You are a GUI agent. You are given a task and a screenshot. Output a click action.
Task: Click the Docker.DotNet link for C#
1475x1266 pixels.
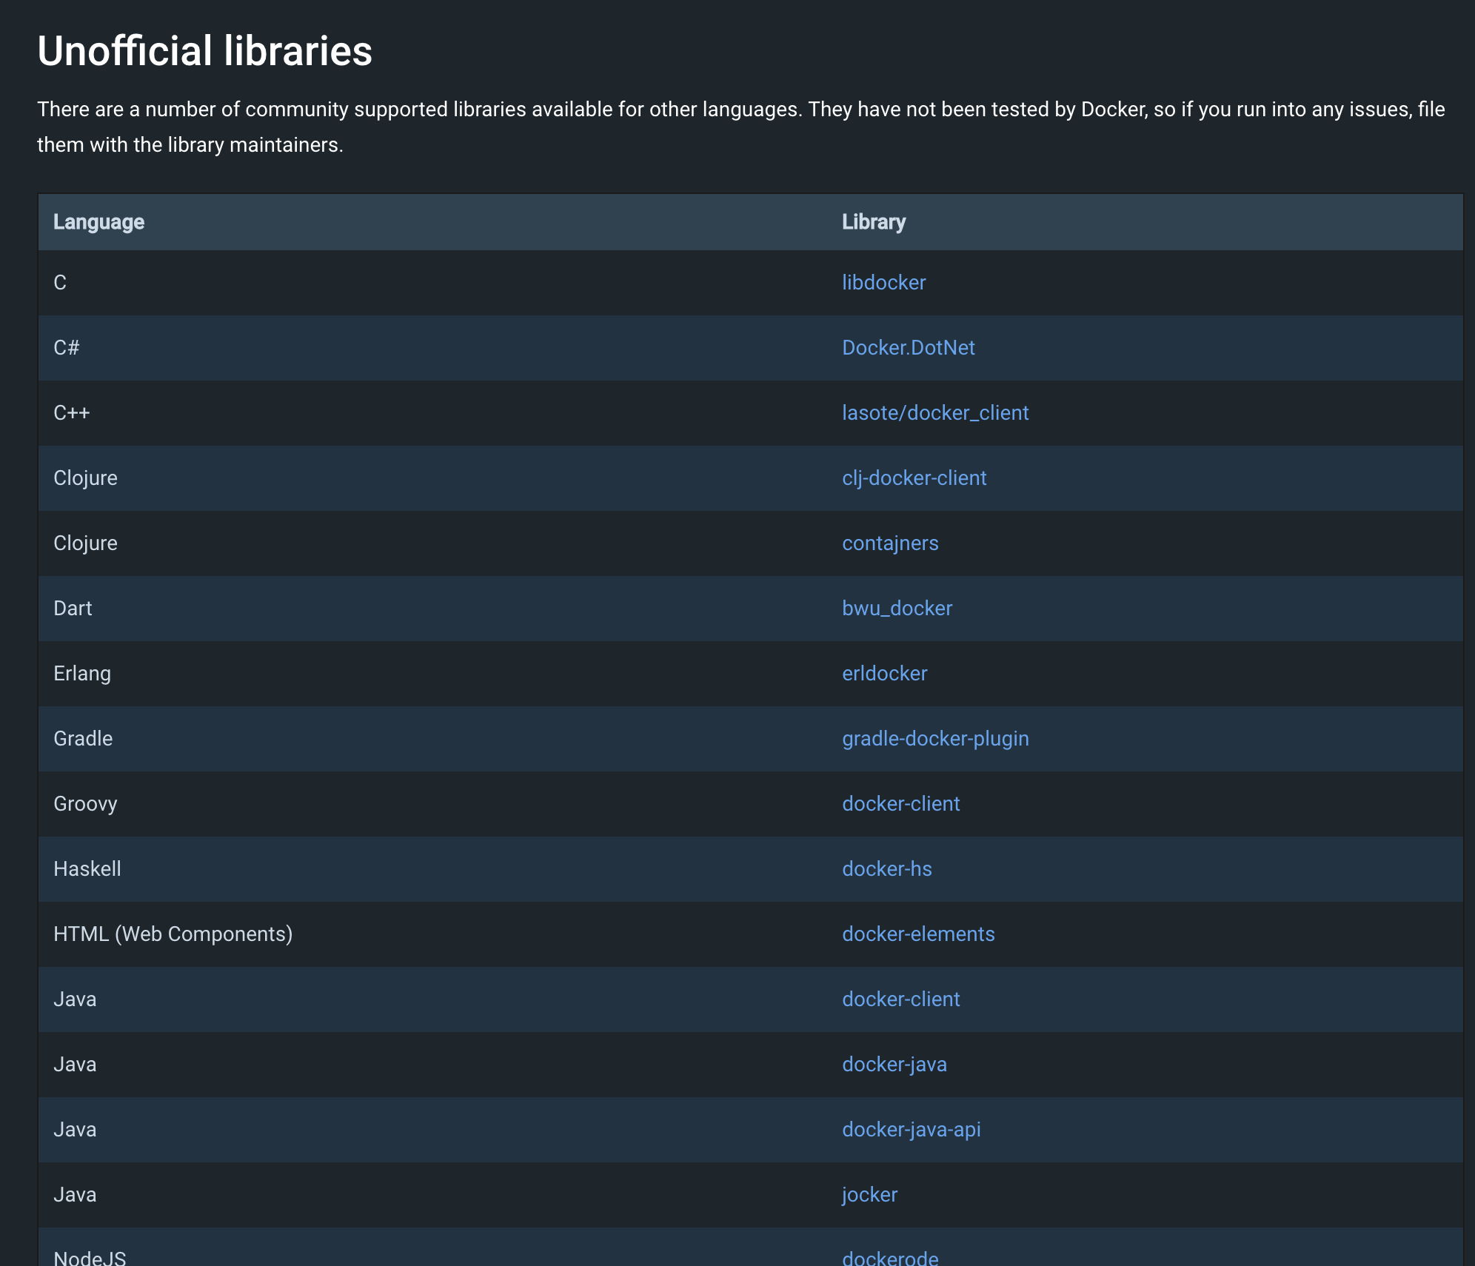[908, 348]
